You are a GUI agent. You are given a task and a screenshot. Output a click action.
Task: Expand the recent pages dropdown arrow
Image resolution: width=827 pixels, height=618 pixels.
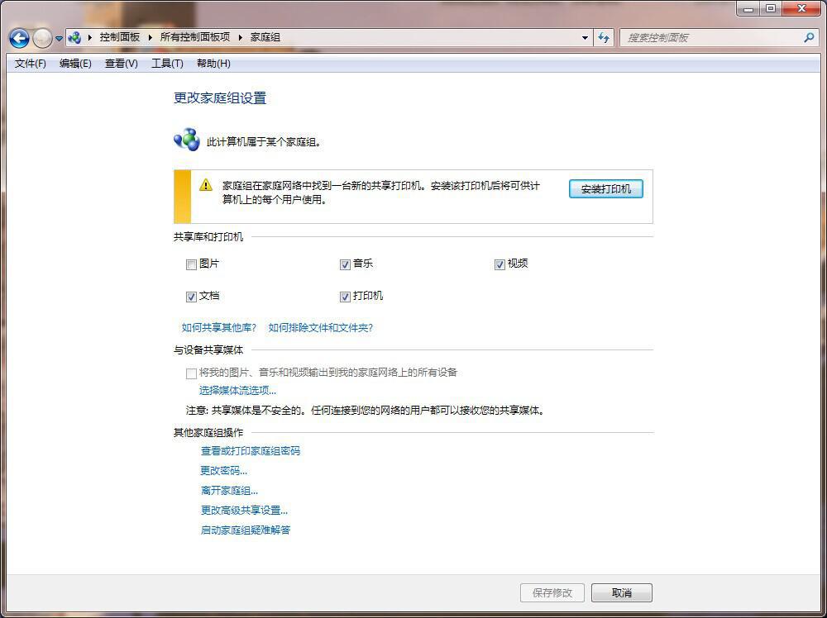coord(60,39)
